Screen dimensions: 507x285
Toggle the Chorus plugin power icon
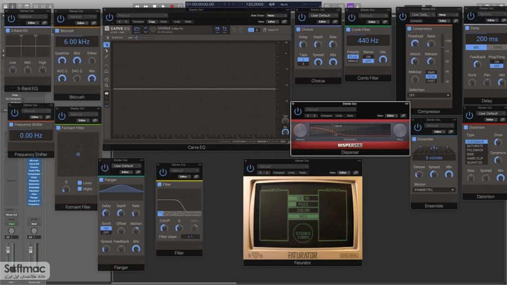click(302, 17)
